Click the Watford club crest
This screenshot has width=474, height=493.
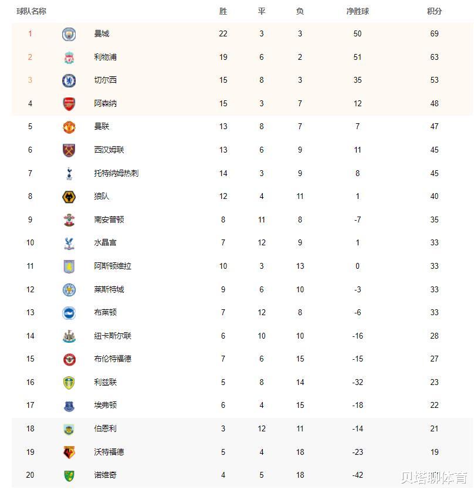pyautogui.click(x=69, y=452)
